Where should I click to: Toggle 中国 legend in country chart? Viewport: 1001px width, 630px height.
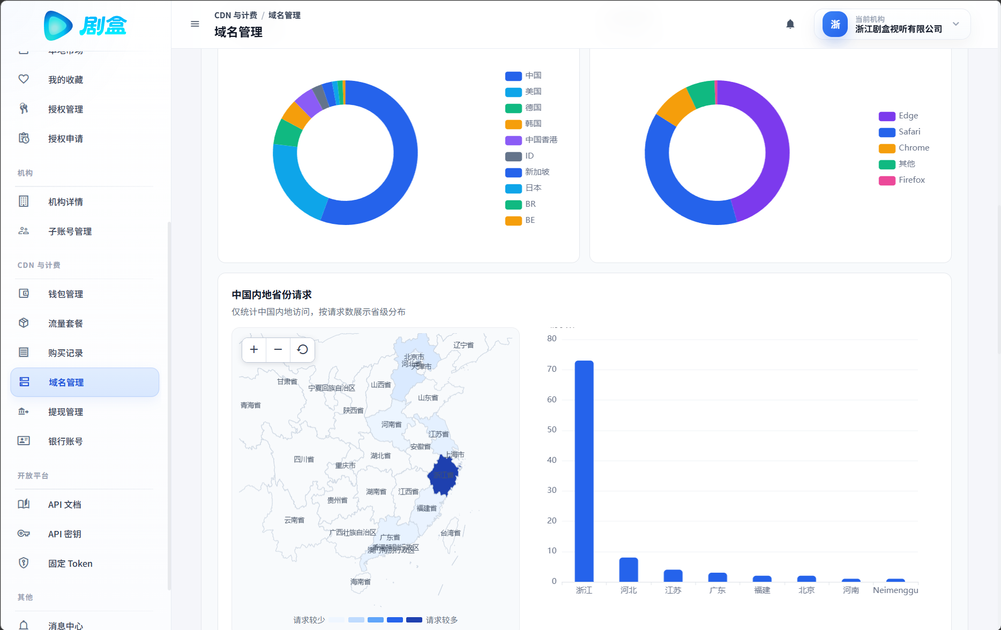click(523, 76)
